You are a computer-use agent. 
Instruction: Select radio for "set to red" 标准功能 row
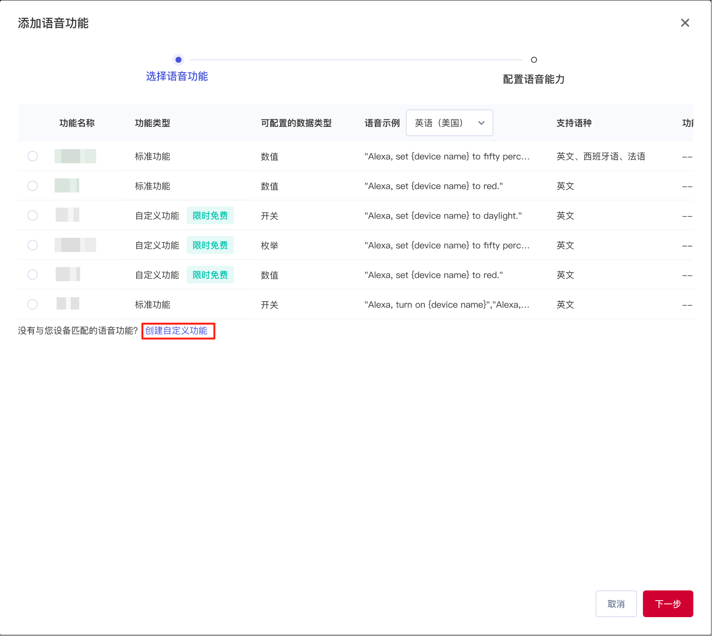33,186
